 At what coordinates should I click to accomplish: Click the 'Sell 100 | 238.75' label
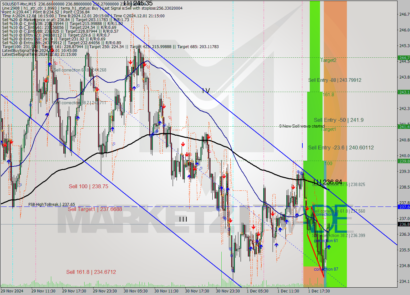pos(88,186)
